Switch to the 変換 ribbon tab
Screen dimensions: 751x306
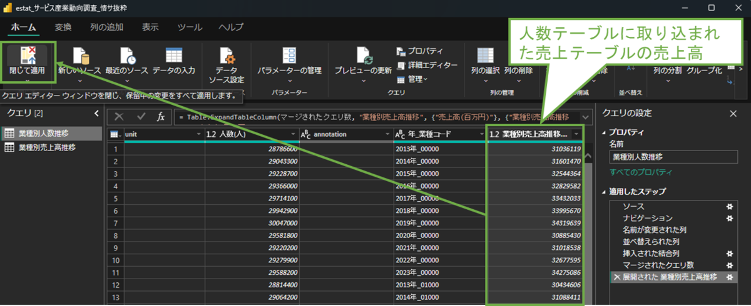(x=63, y=27)
